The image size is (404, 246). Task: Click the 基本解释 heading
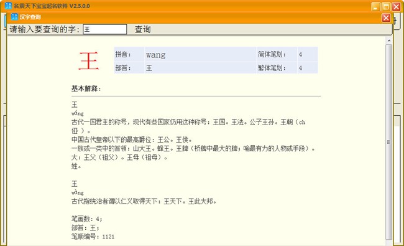click(x=86, y=88)
